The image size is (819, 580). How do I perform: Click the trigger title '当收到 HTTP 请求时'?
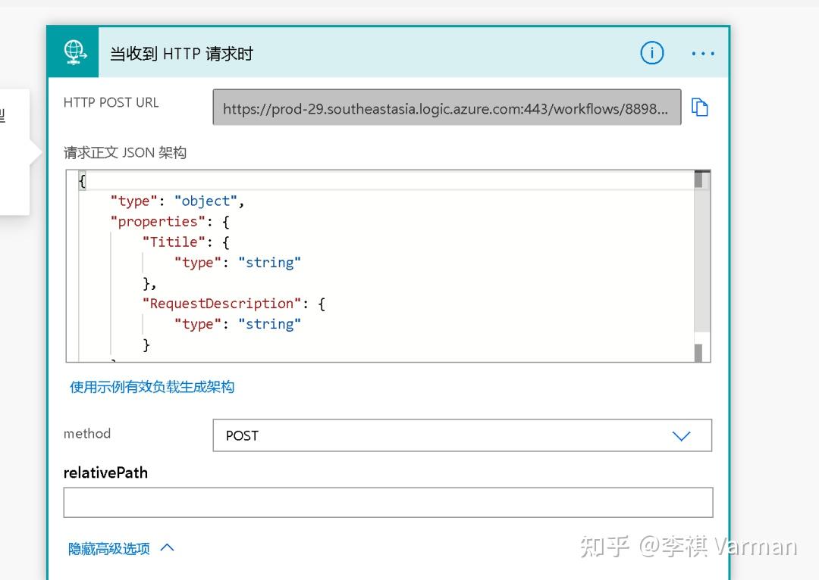pos(181,53)
